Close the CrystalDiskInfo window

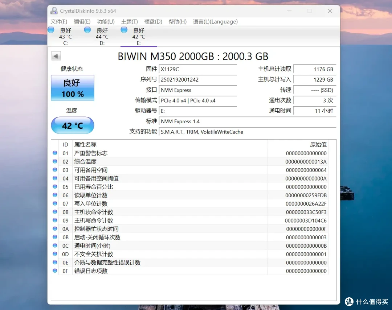pyautogui.click(x=330, y=11)
